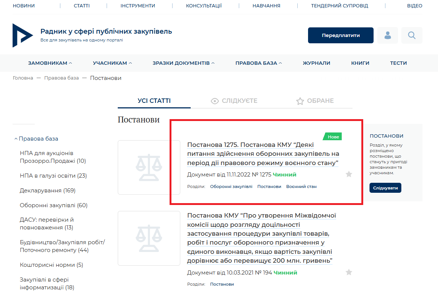Image resolution: width=438 pixels, height=296 pixels.
Task: Open the user account profile icon
Action: click(x=388, y=36)
